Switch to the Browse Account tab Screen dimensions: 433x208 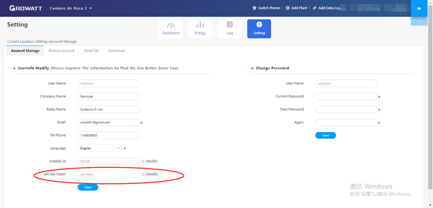point(62,50)
